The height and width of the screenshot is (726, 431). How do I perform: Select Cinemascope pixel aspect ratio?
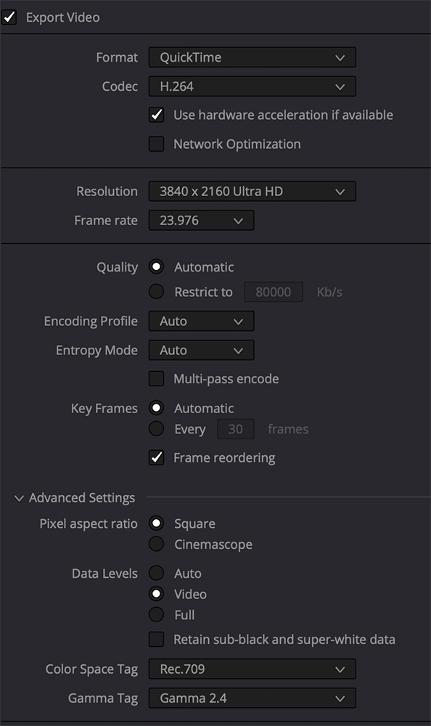157,544
